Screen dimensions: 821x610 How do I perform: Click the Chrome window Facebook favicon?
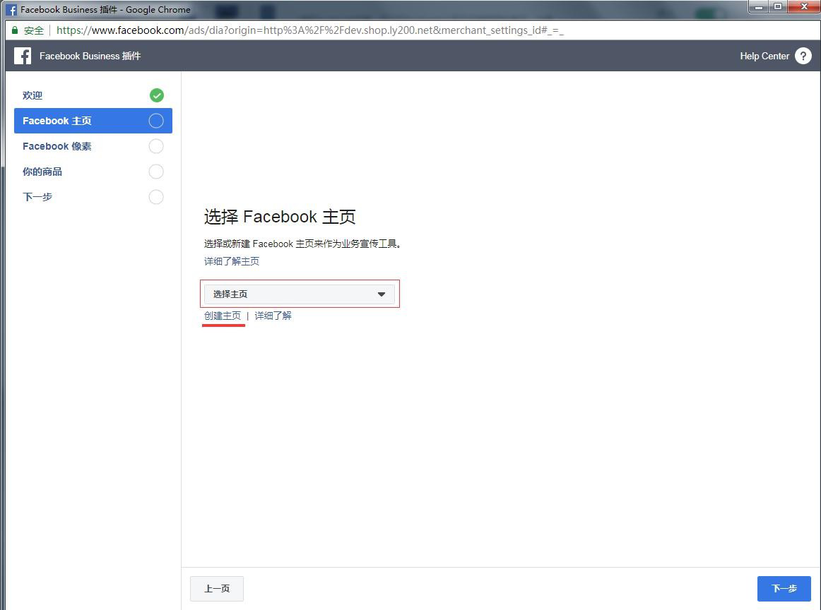click(11, 10)
